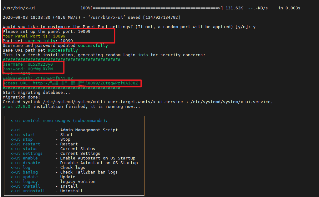The height and width of the screenshot is (197, 319).
Task: Click the 'x-ui enable' subcommand
Action: 24,158
